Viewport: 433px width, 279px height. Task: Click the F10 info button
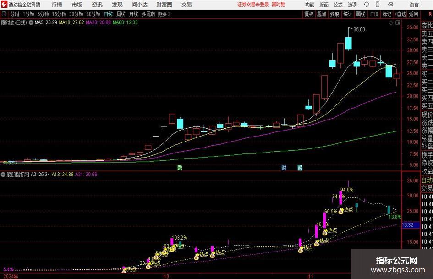click(x=374, y=14)
